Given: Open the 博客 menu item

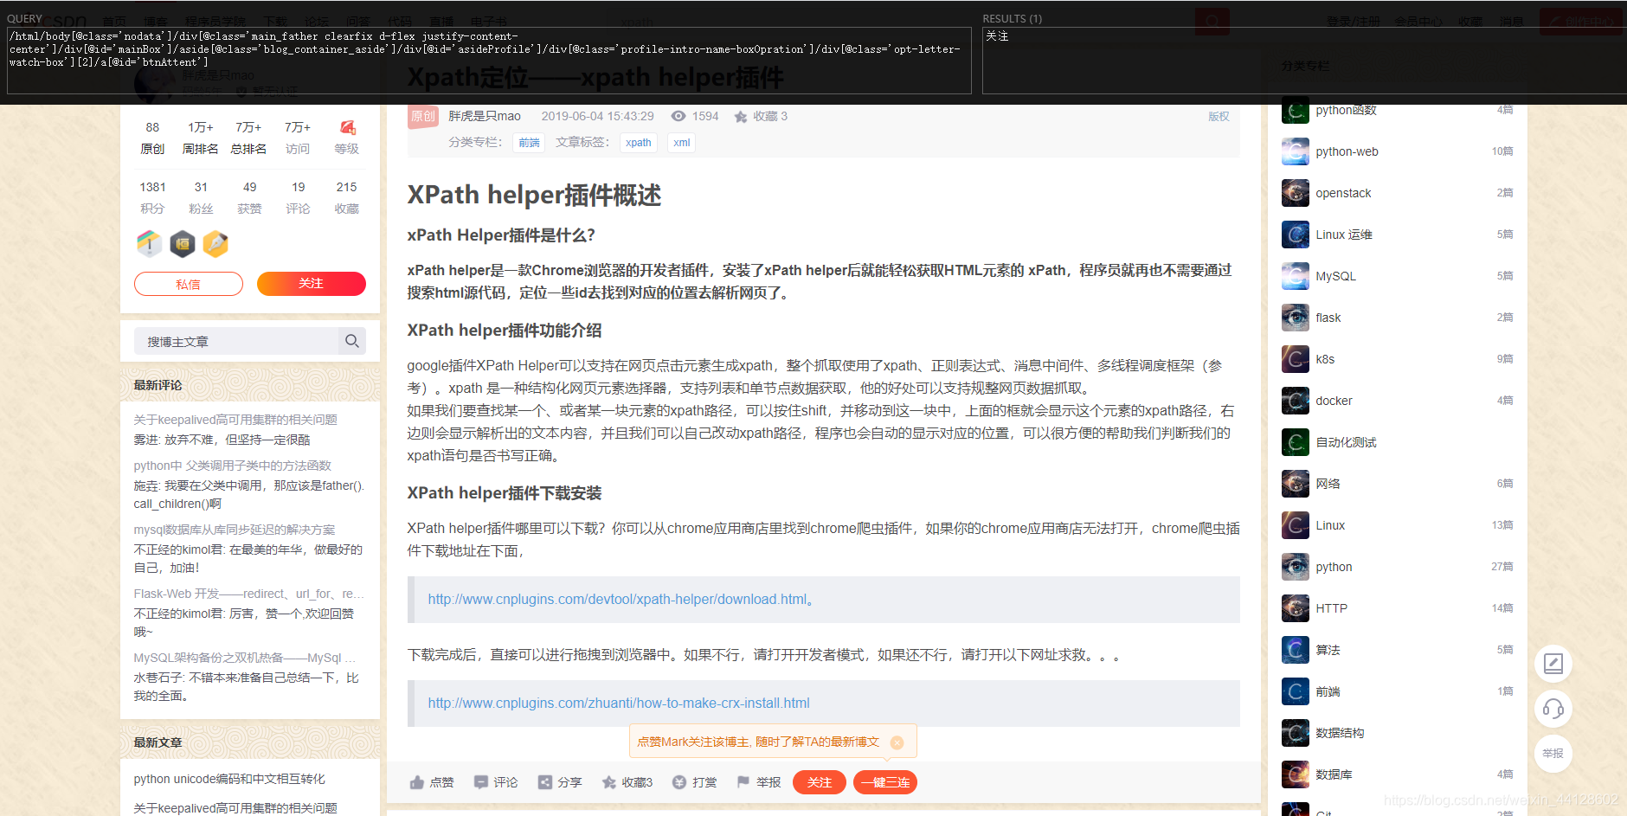Looking at the screenshot, I should point(157,20).
